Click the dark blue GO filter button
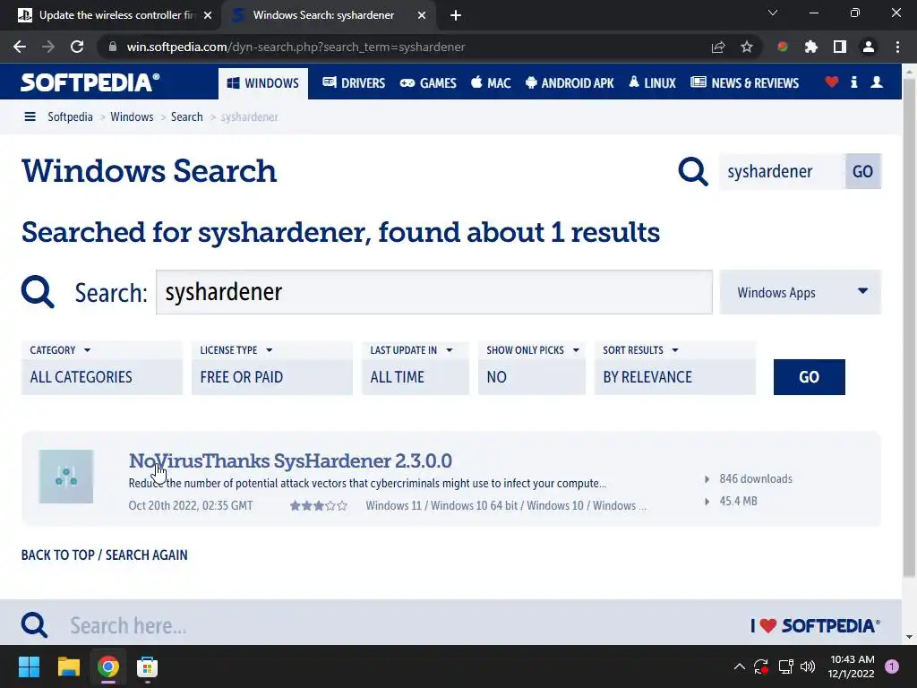 809,377
